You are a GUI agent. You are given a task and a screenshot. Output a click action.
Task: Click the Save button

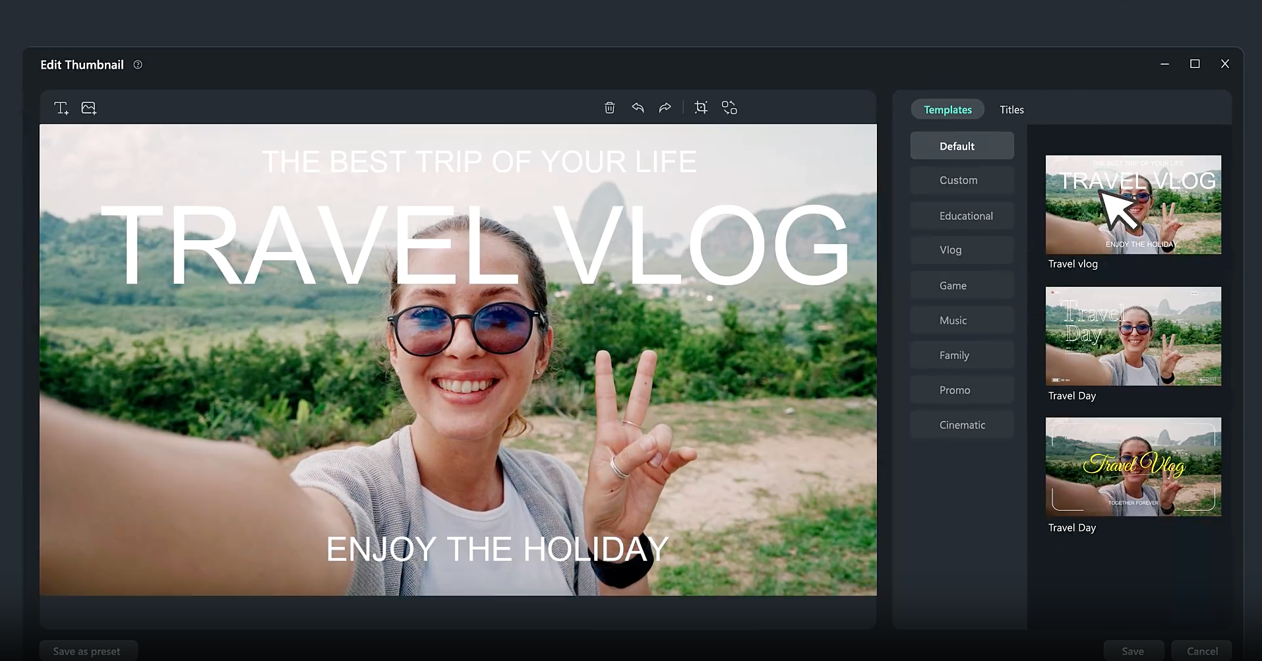pos(1133,650)
